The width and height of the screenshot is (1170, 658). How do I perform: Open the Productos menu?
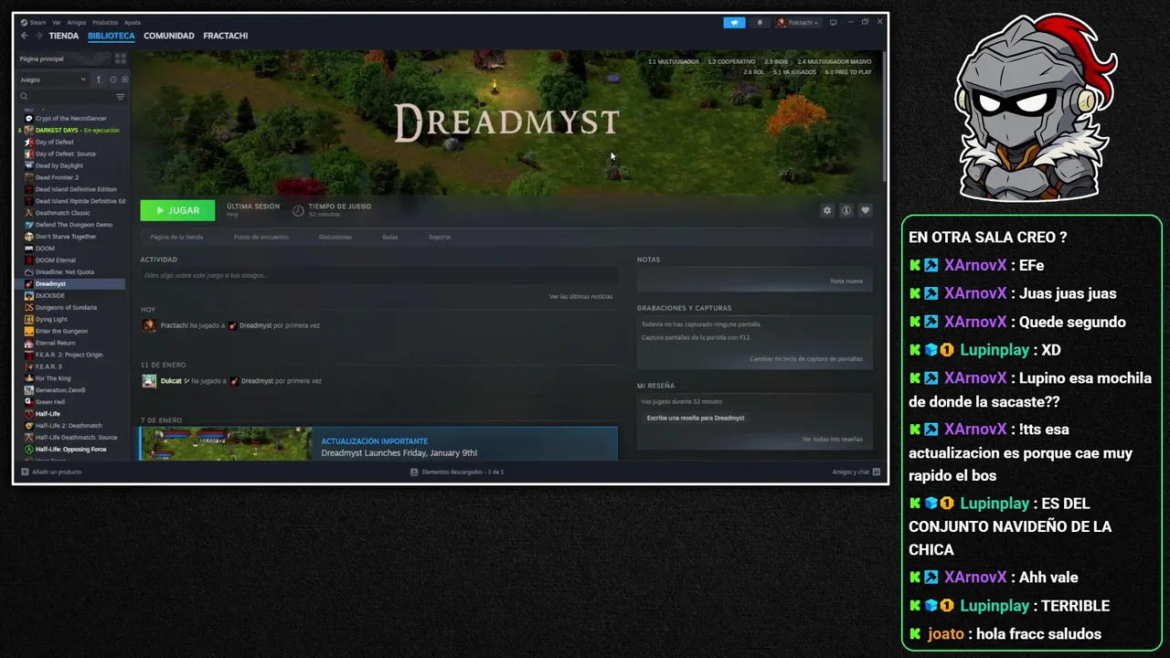click(105, 22)
